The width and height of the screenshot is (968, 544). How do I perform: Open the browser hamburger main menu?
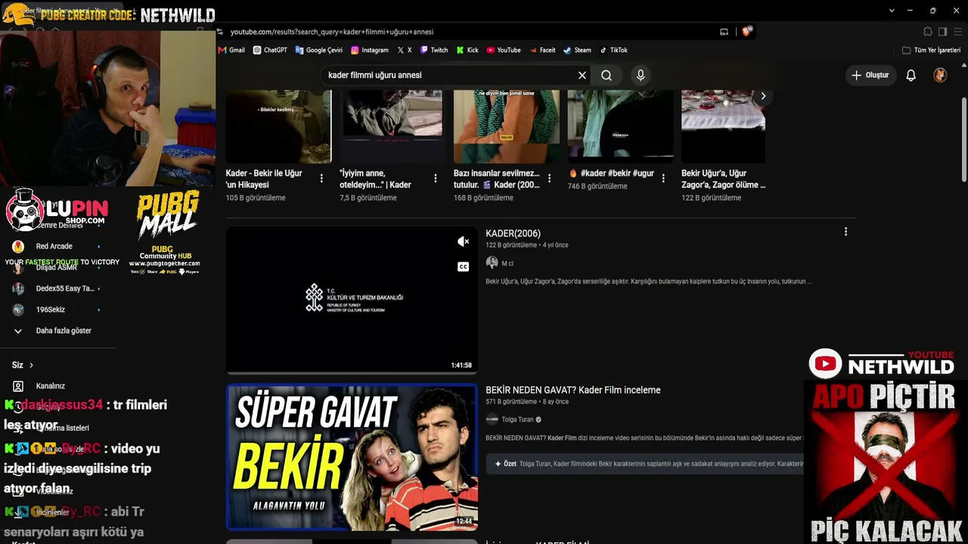pos(957,32)
